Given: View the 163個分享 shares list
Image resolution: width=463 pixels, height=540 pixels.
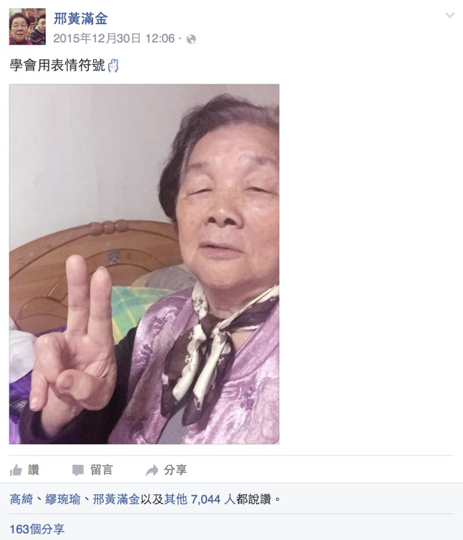Looking at the screenshot, I should pyautogui.click(x=37, y=529).
